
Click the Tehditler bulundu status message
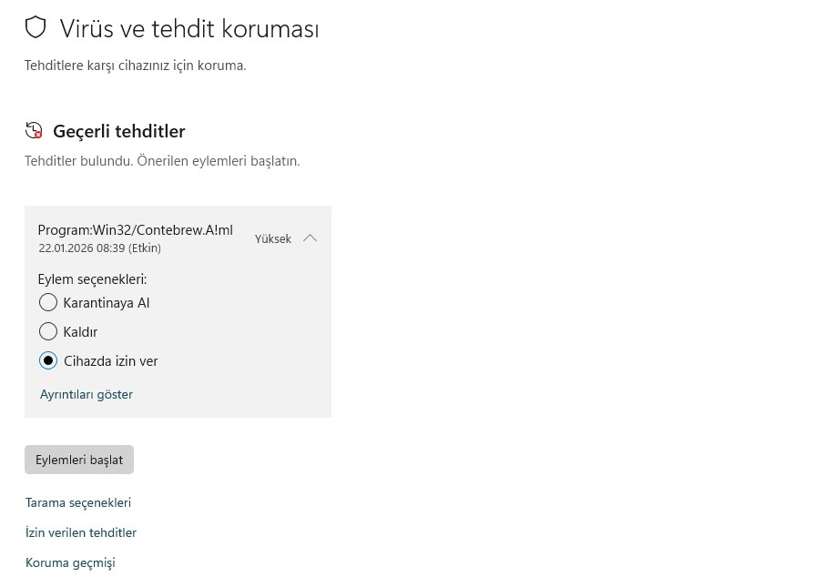(162, 161)
